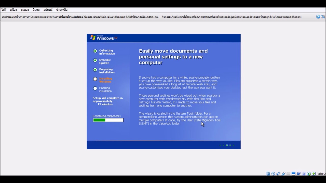326x183 pixels.
Task: Click the Registering components progress bar
Action: pos(108,120)
